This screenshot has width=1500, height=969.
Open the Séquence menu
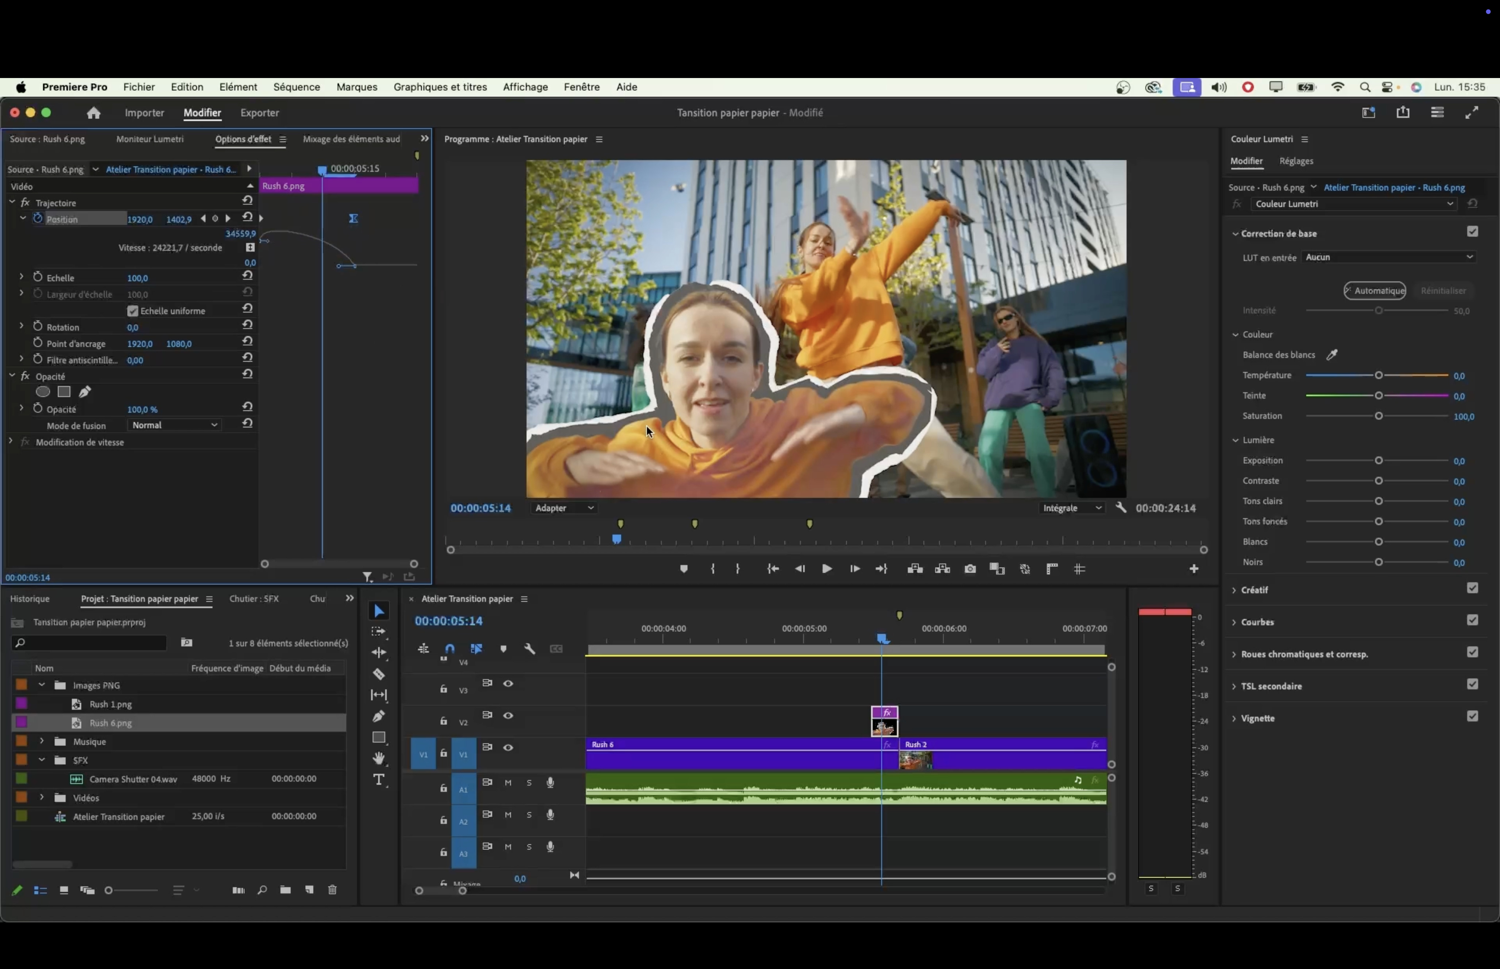[x=297, y=87]
